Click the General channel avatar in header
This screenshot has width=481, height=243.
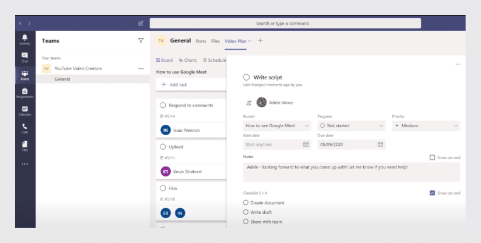point(162,41)
